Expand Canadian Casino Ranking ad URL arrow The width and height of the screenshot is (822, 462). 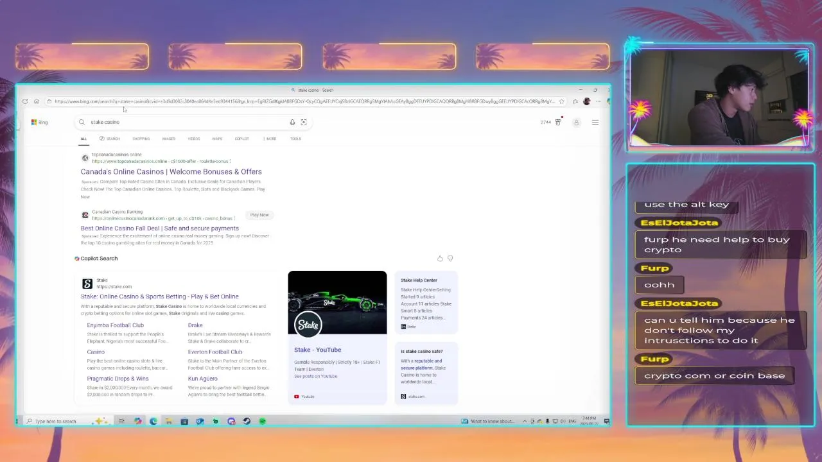click(x=234, y=218)
